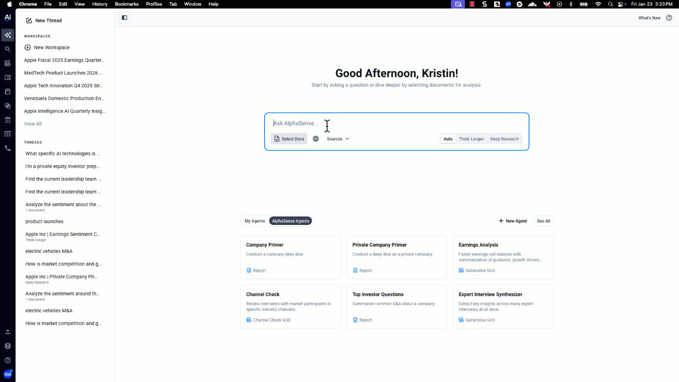
Task: Click the Ask AlphaSense input field
Action: (x=396, y=123)
